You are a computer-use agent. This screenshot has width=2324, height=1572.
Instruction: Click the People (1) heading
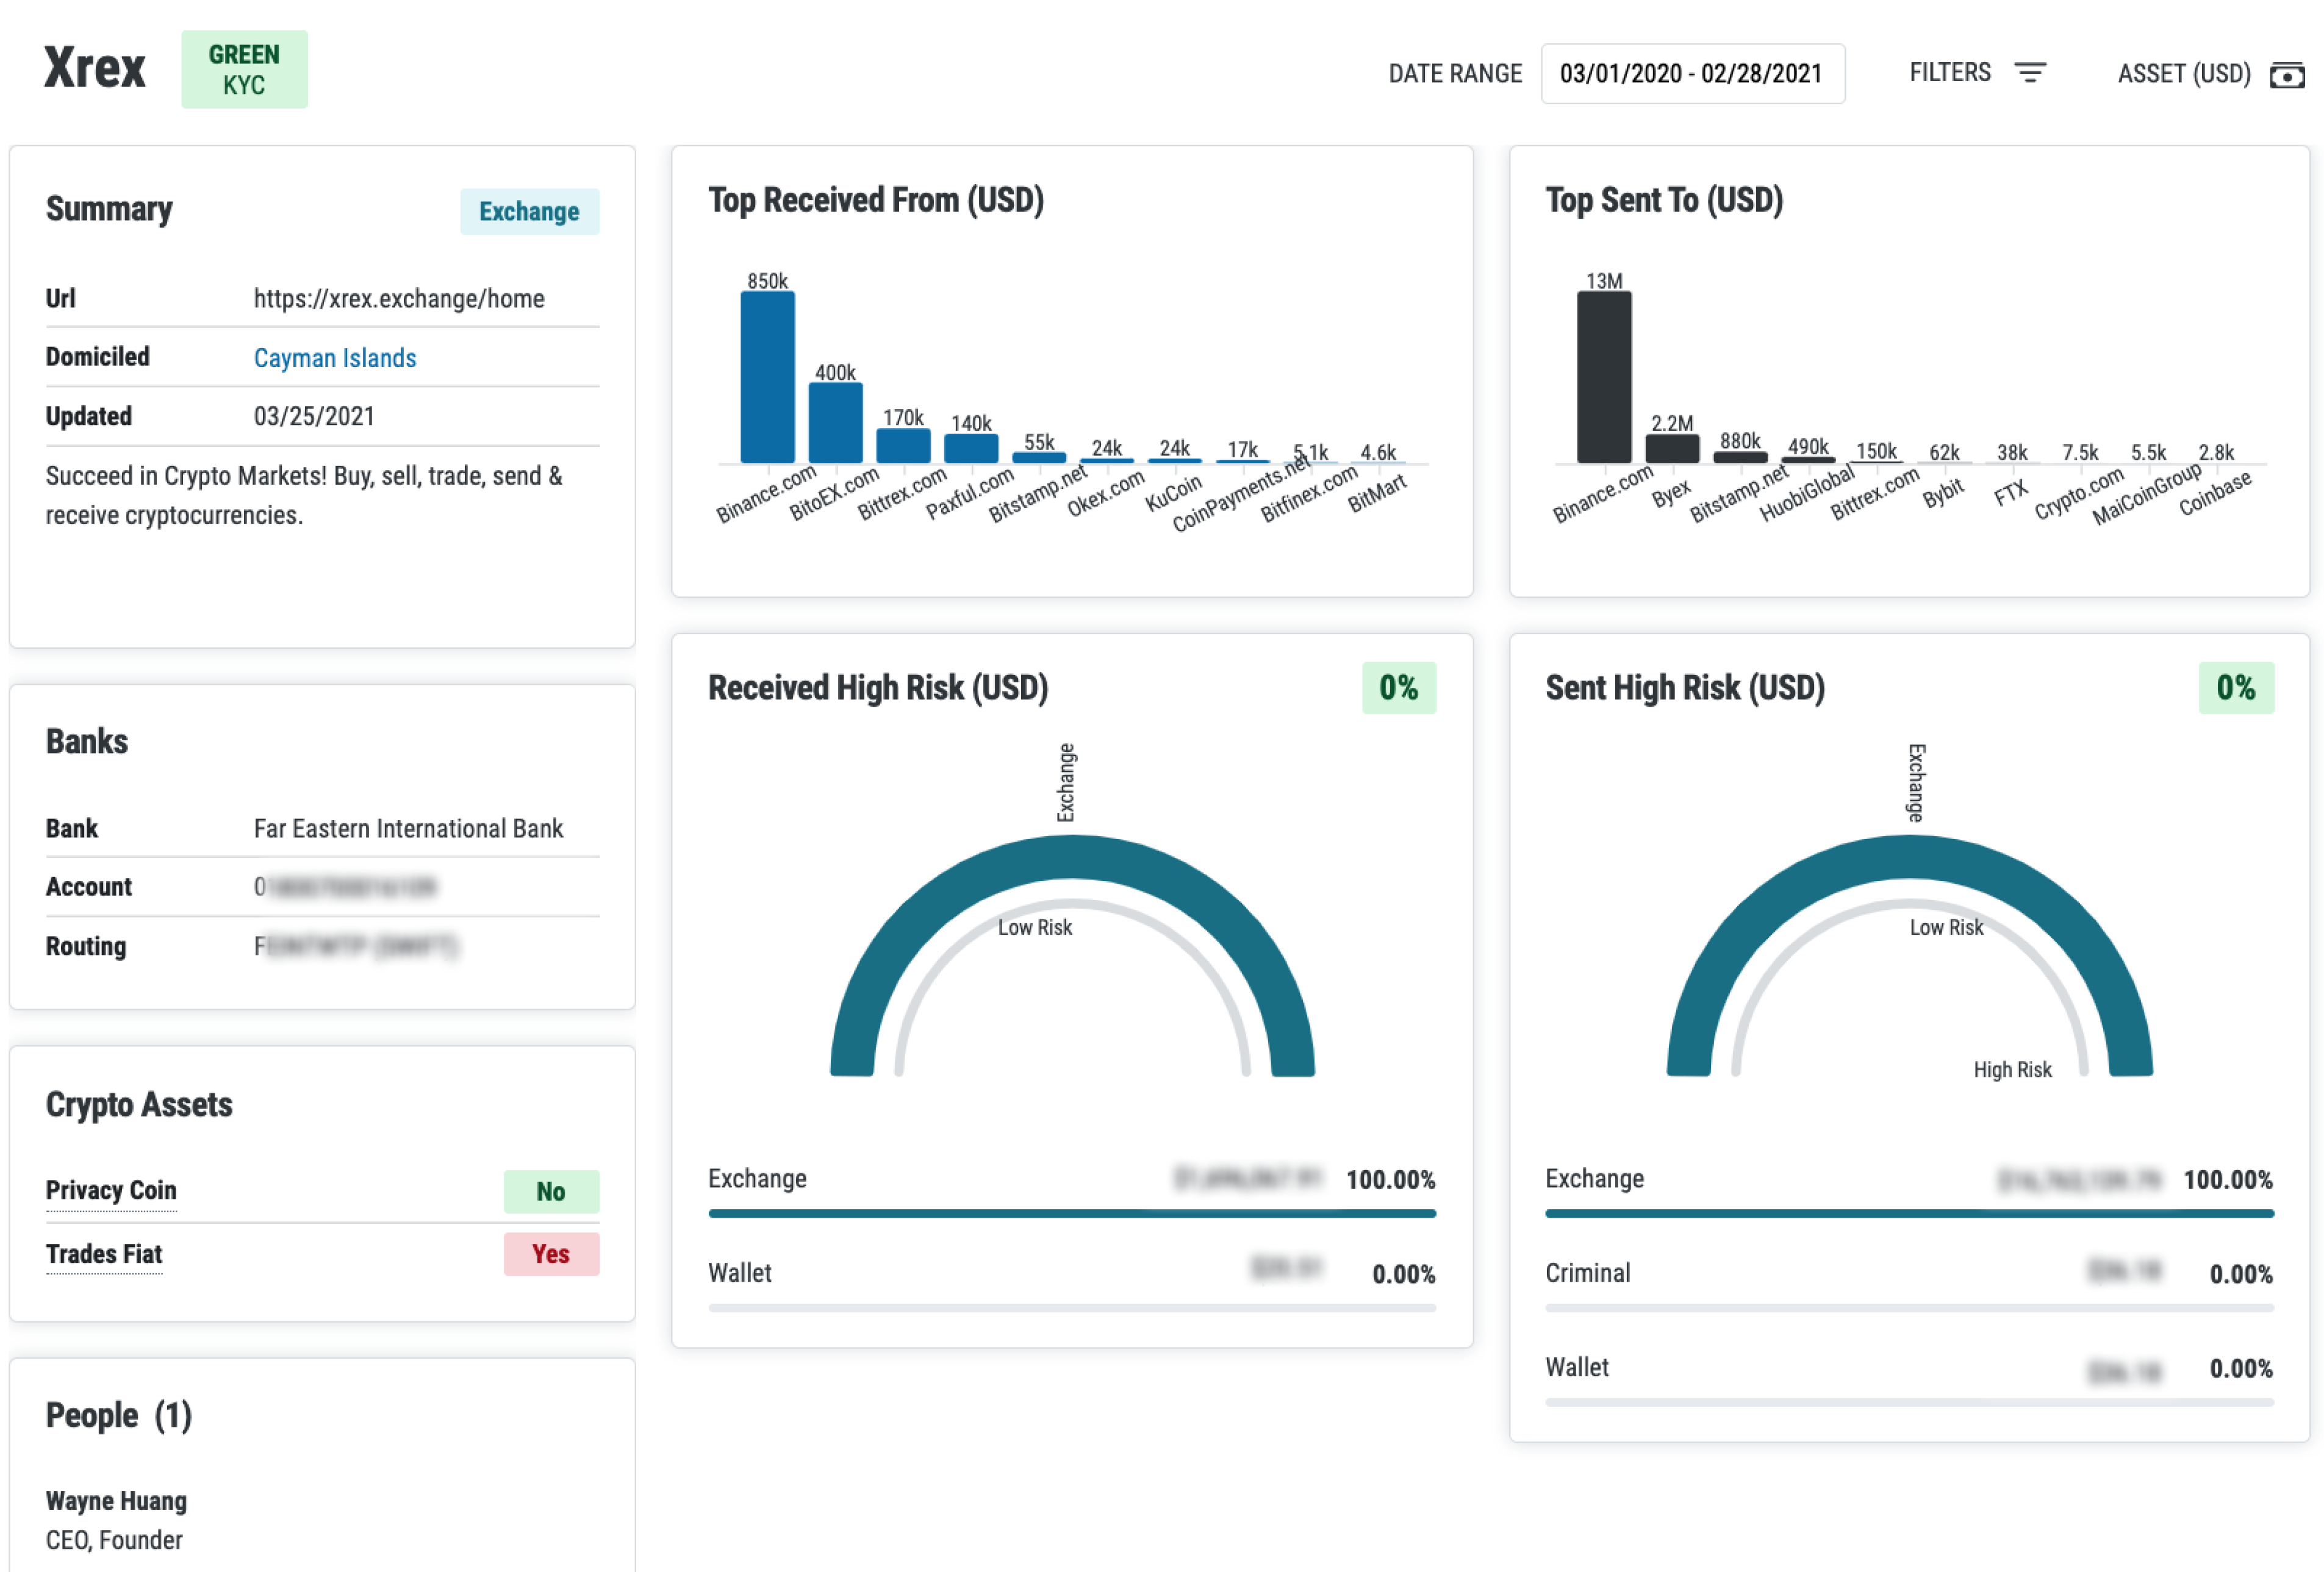(119, 1415)
